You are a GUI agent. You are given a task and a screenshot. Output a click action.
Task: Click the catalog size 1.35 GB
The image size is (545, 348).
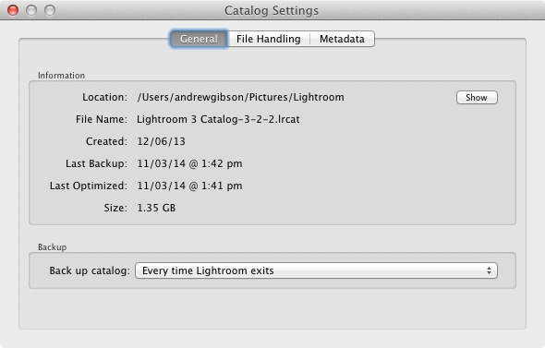156,208
